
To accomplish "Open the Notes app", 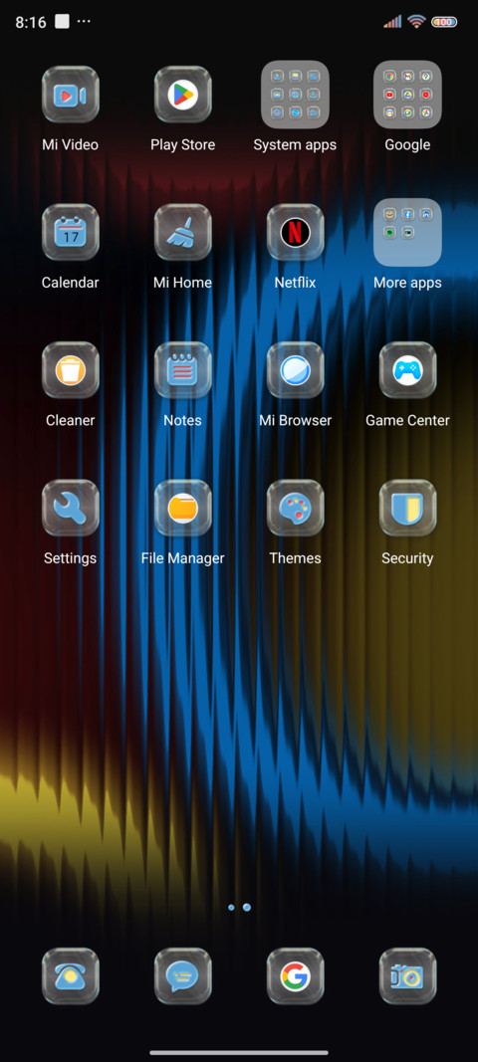I will 182,370.
